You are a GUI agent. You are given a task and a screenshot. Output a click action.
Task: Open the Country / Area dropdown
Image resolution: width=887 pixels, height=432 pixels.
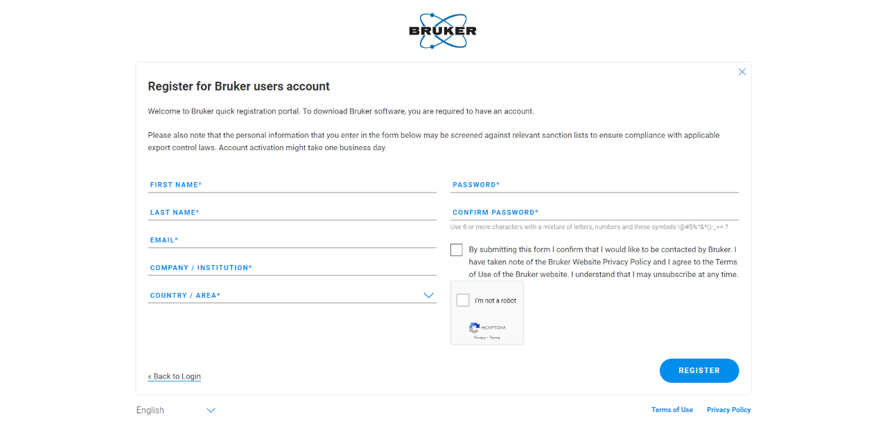(292, 296)
